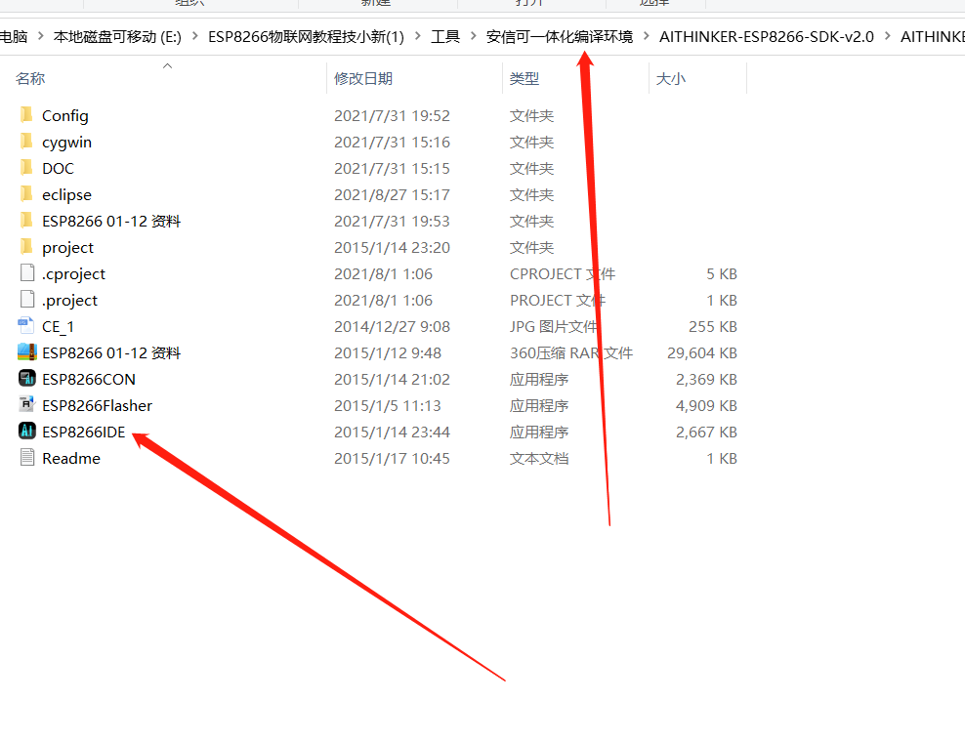Image resolution: width=965 pixels, height=742 pixels.
Task: Sort files by 大小 column header
Action: 671,79
